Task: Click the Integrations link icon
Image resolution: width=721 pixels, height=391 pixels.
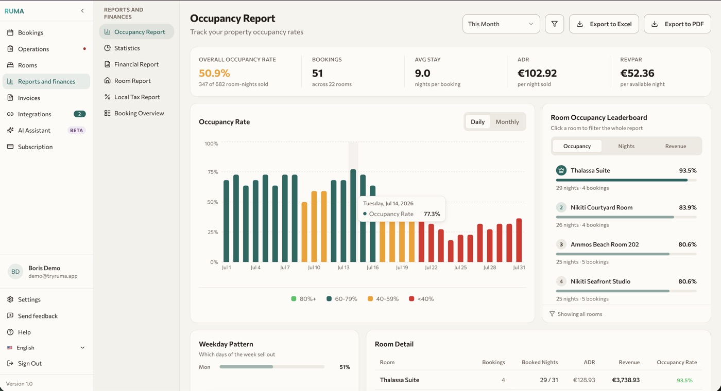Action: [x=10, y=114]
